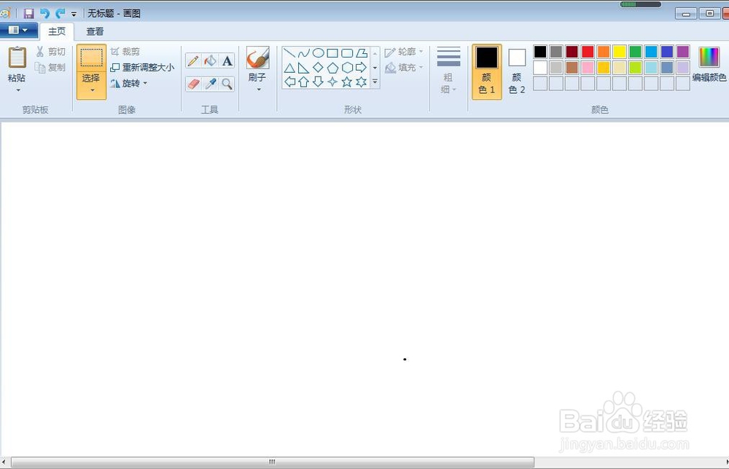Viewport: 729px width, 469px height.
Task: Choose the oval shape
Action: point(318,53)
